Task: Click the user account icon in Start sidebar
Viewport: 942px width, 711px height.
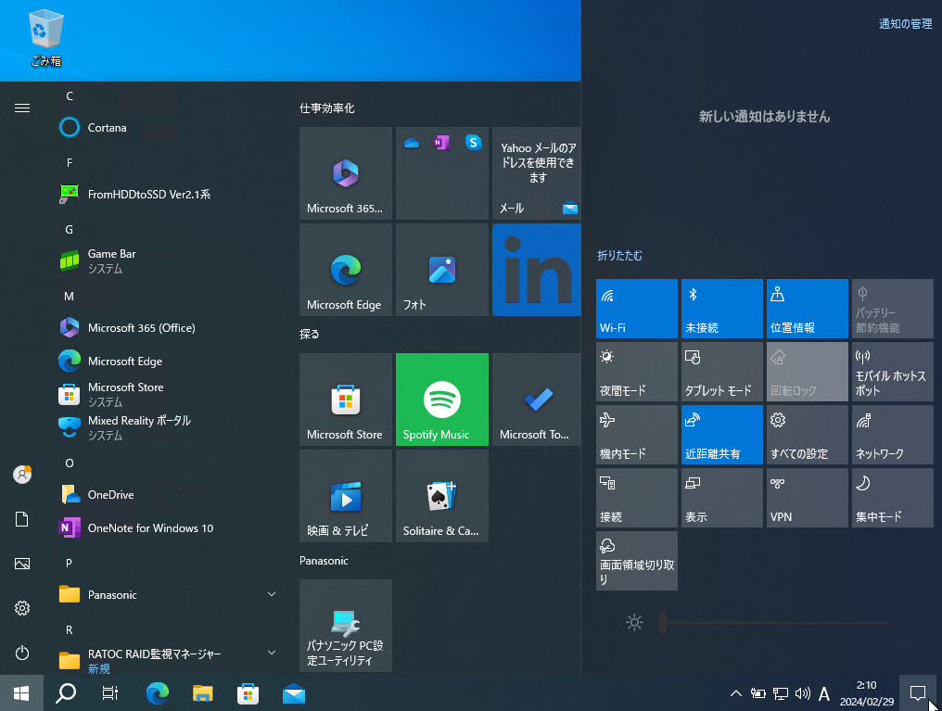Action: click(x=22, y=475)
